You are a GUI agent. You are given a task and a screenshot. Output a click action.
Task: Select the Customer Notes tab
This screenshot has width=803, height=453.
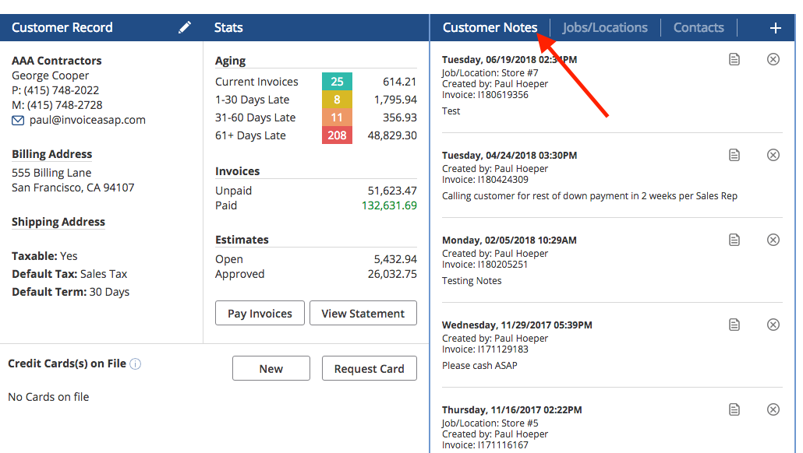[490, 27]
